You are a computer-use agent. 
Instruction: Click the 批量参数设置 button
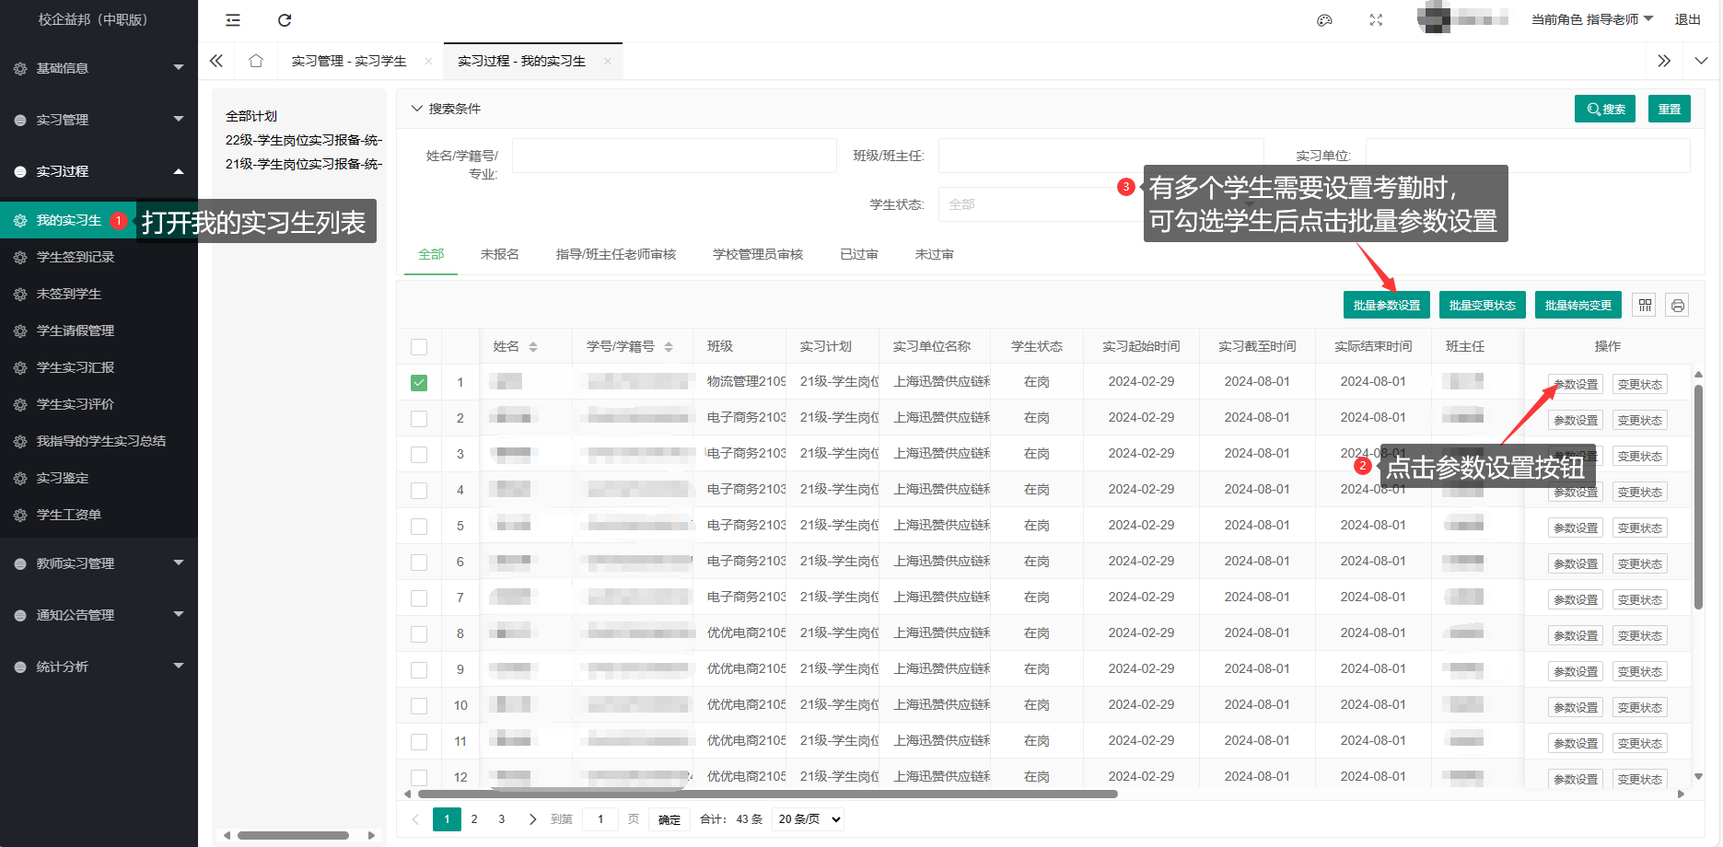[1386, 305]
